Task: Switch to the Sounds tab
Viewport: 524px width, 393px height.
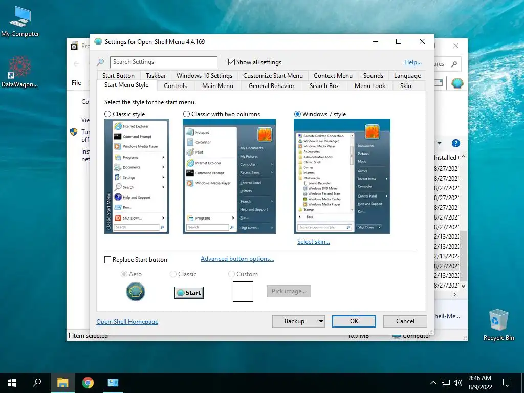Action: (373, 76)
